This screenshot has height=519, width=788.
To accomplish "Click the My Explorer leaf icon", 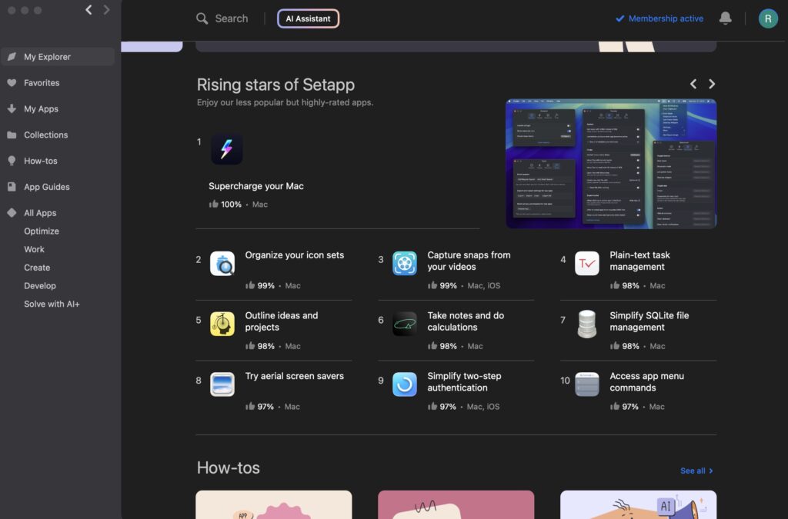I will coord(12,57).
